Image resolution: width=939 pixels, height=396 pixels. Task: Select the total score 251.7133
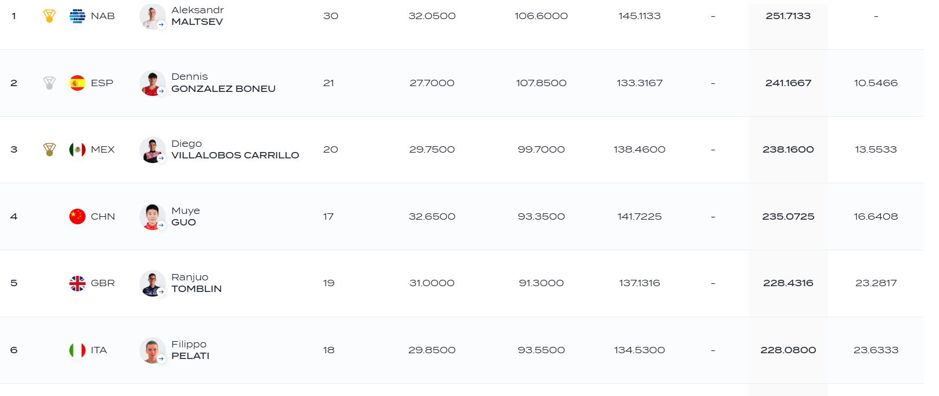[x=788, y=16]
